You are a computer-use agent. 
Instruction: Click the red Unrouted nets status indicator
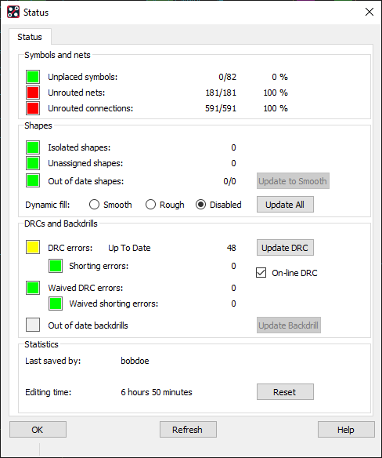coord(33,93)
